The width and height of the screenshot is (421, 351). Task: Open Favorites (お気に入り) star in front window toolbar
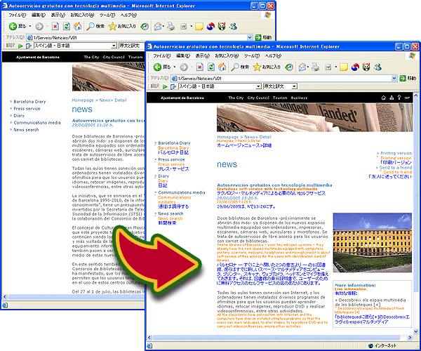[267, 67]
